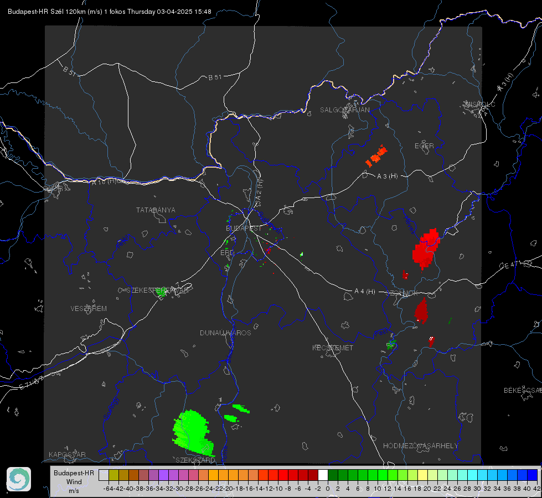Click the BUDAPEST city label on the map

[244, 229]
